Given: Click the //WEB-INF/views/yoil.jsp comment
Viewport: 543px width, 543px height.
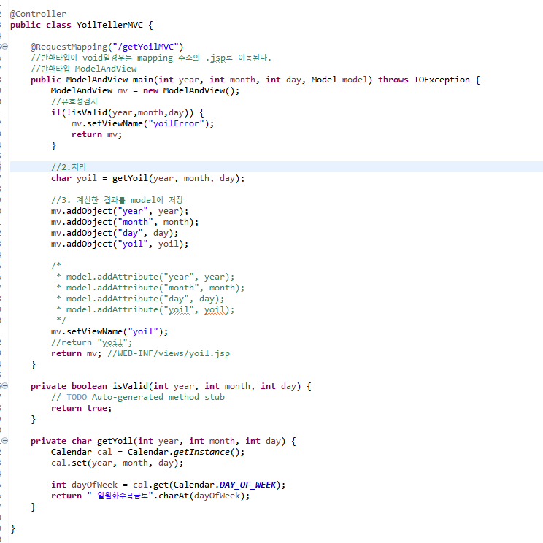Looking at the screenshot, I should coord(169,353).
